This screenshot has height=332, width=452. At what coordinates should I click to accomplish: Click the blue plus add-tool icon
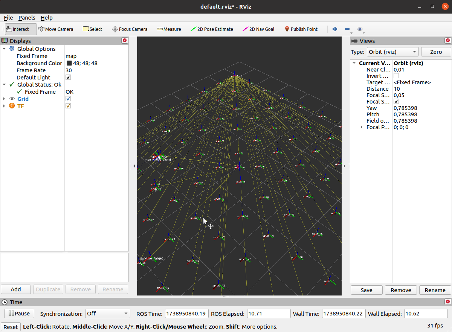(334, 29)
